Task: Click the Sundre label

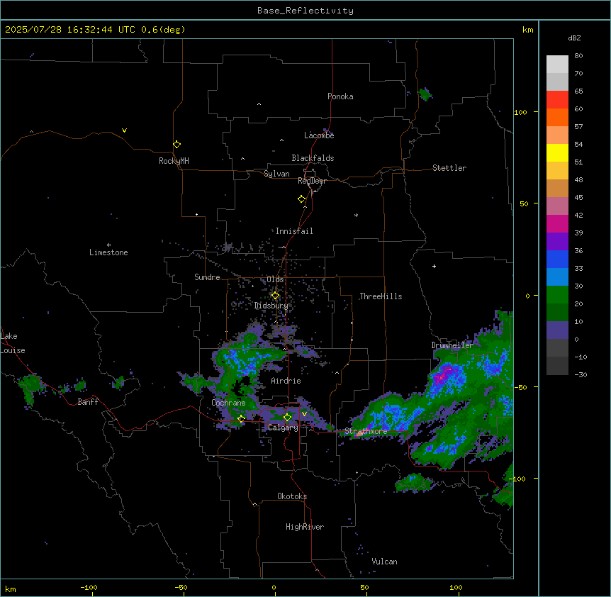Action: pos(207,277)
